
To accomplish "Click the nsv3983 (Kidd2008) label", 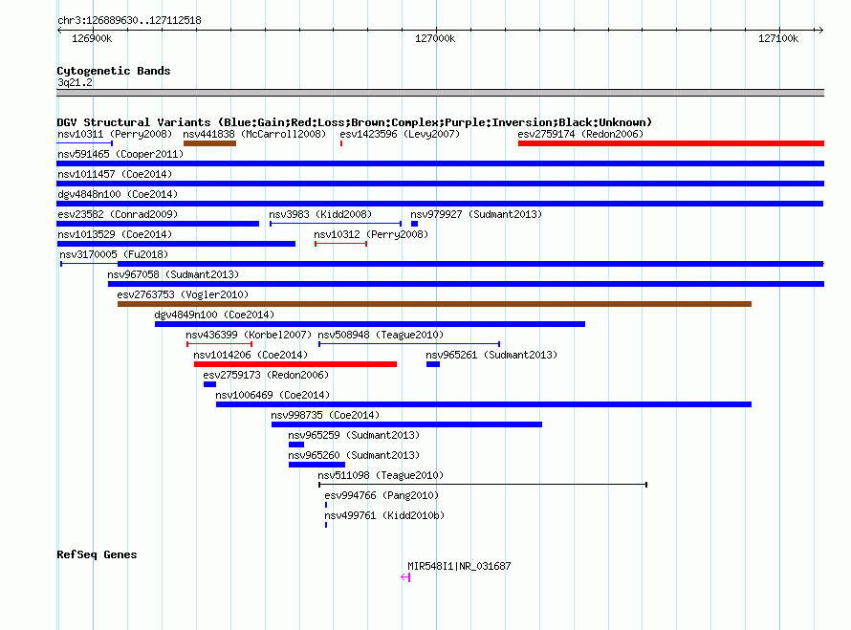I will tap(320, 214).
